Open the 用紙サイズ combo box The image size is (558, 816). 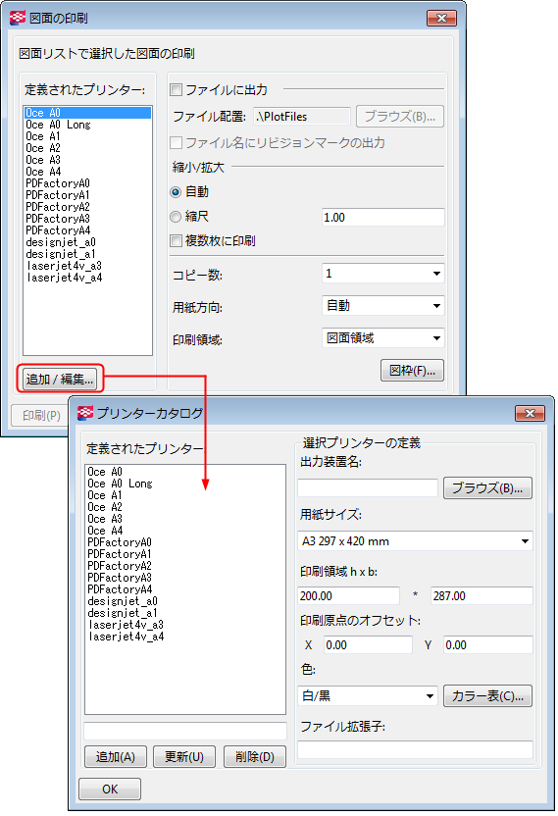[416, 541]
